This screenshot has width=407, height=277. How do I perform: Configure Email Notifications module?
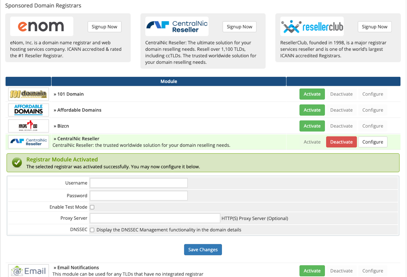click(x=373, y=271)
